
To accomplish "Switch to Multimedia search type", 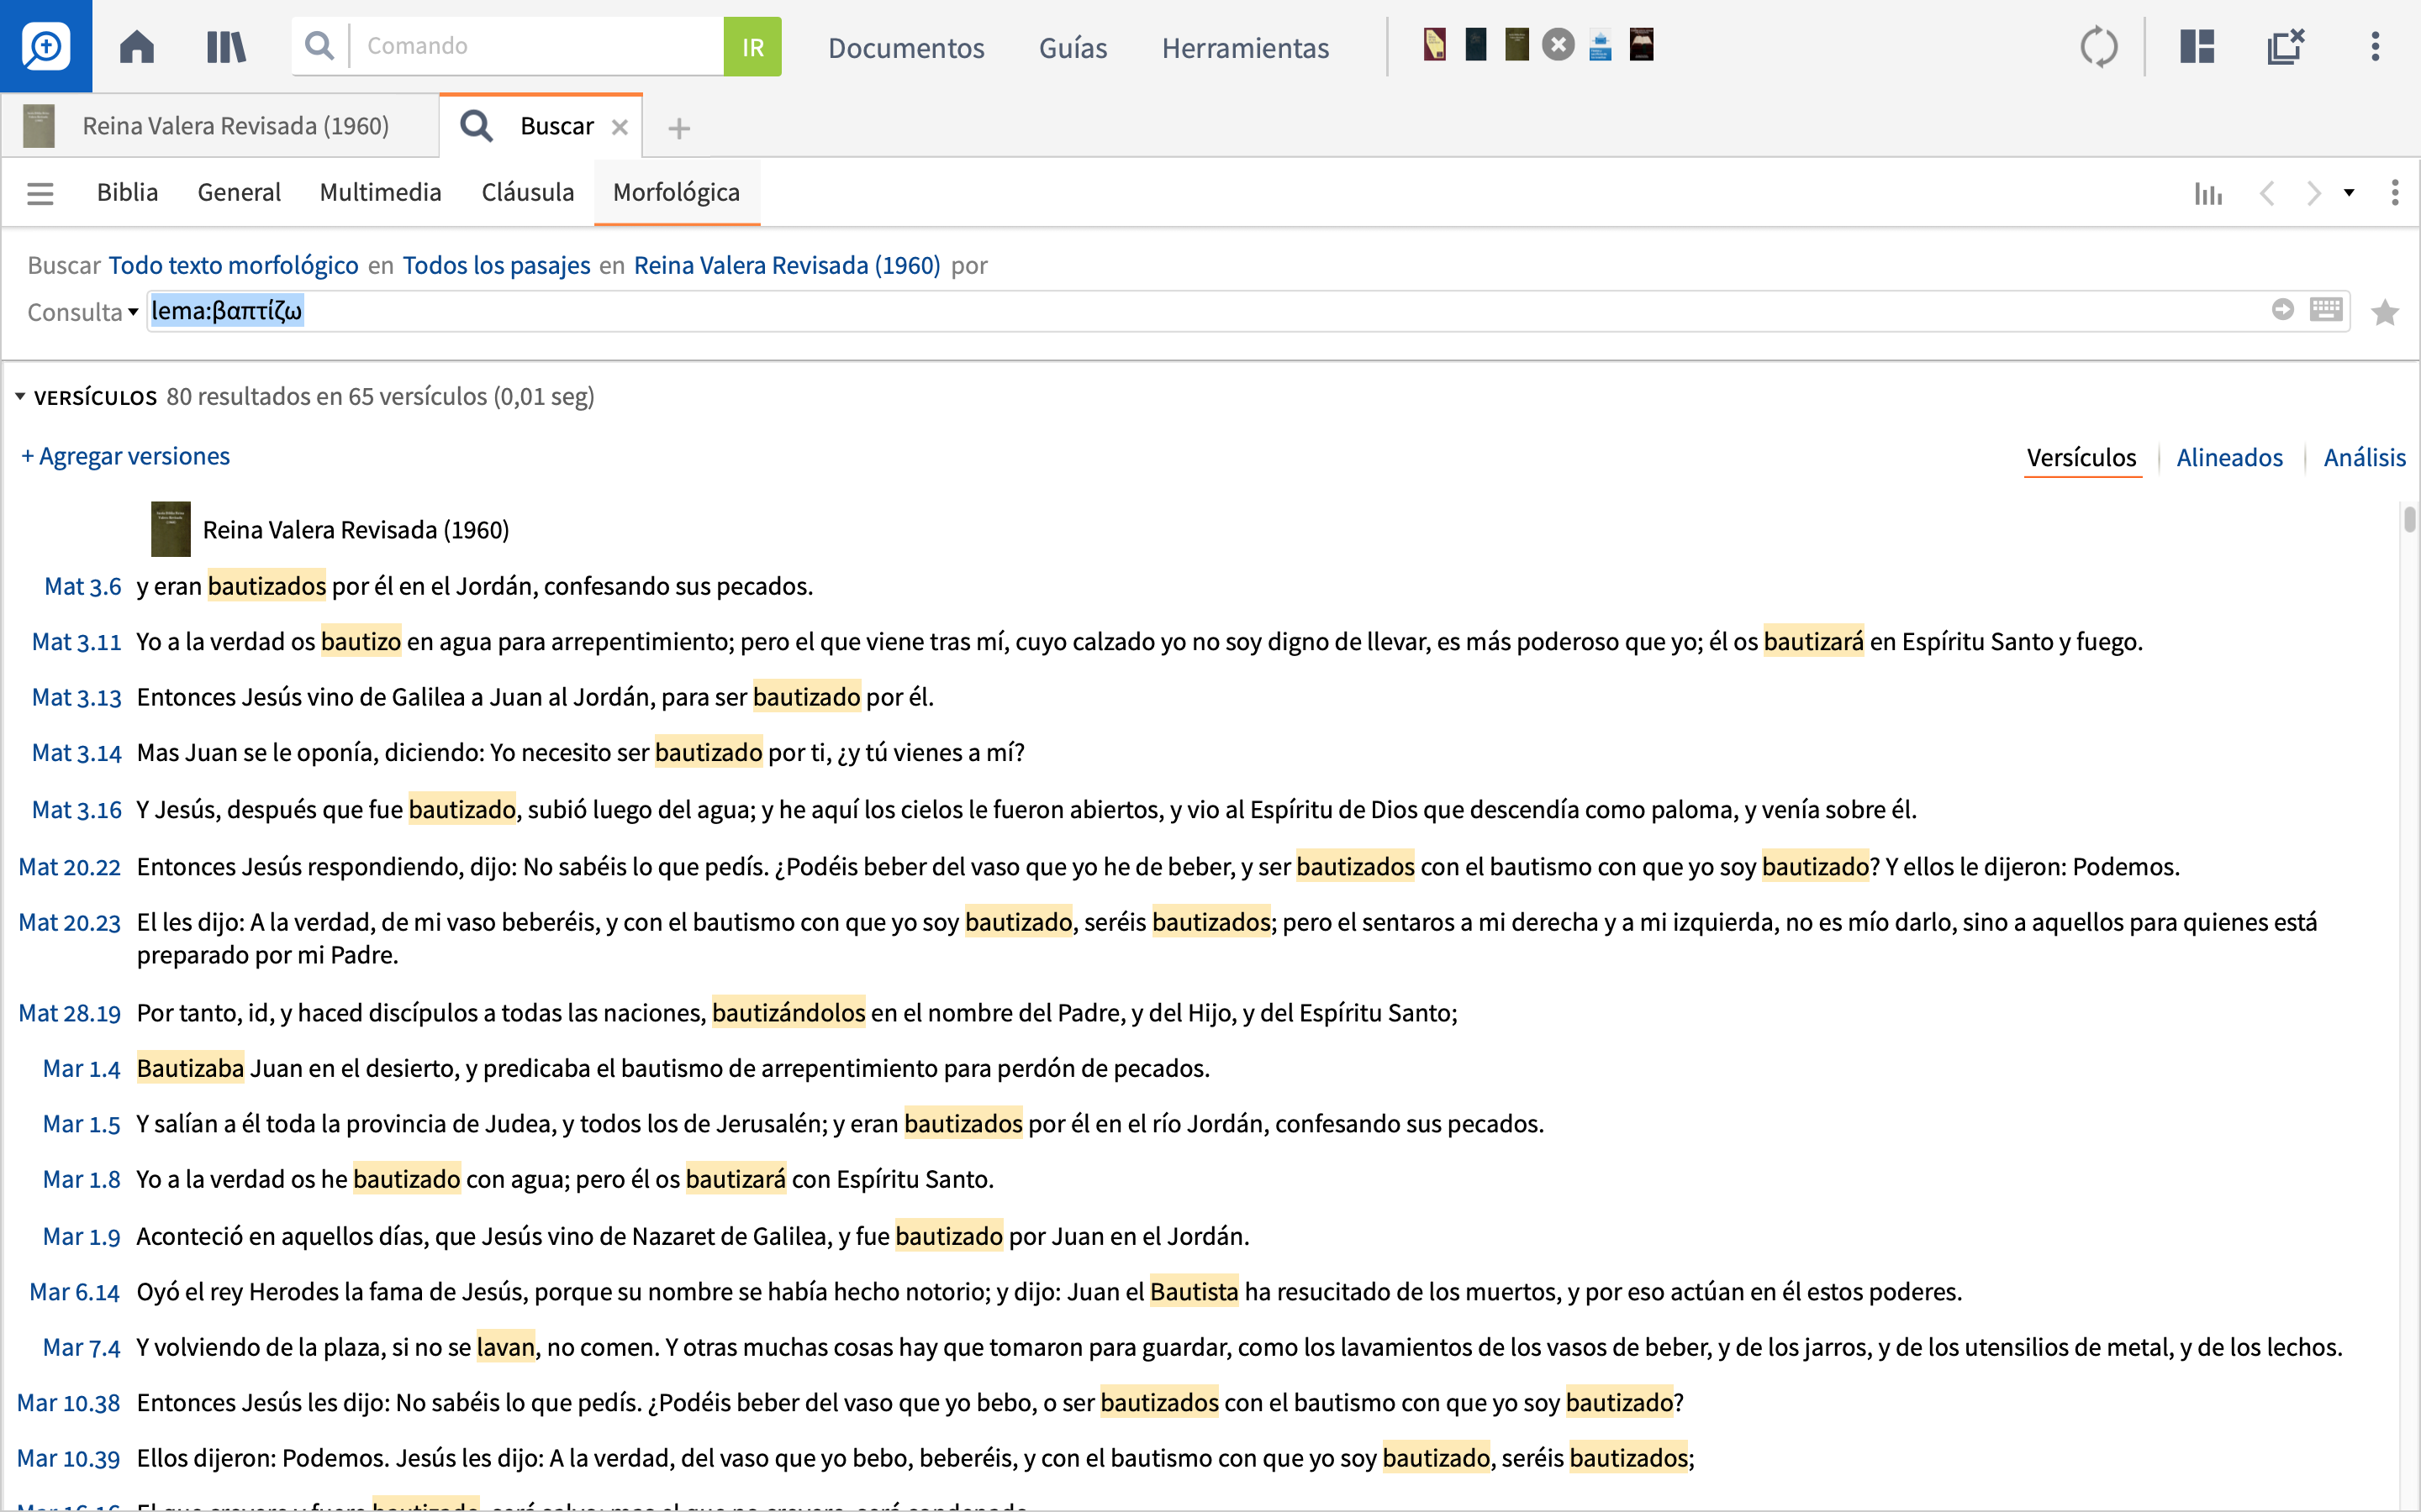I will pos(380,192).
